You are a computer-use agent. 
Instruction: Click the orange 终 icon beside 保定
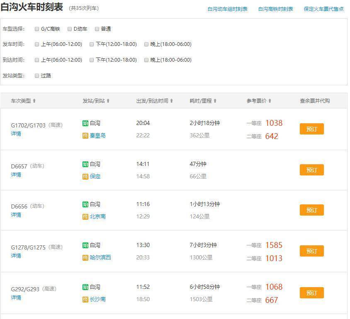(x=85, y=177)
